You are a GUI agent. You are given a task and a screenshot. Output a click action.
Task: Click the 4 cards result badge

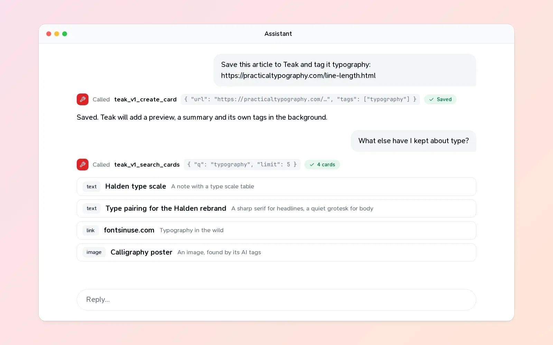tap(322, 165)
